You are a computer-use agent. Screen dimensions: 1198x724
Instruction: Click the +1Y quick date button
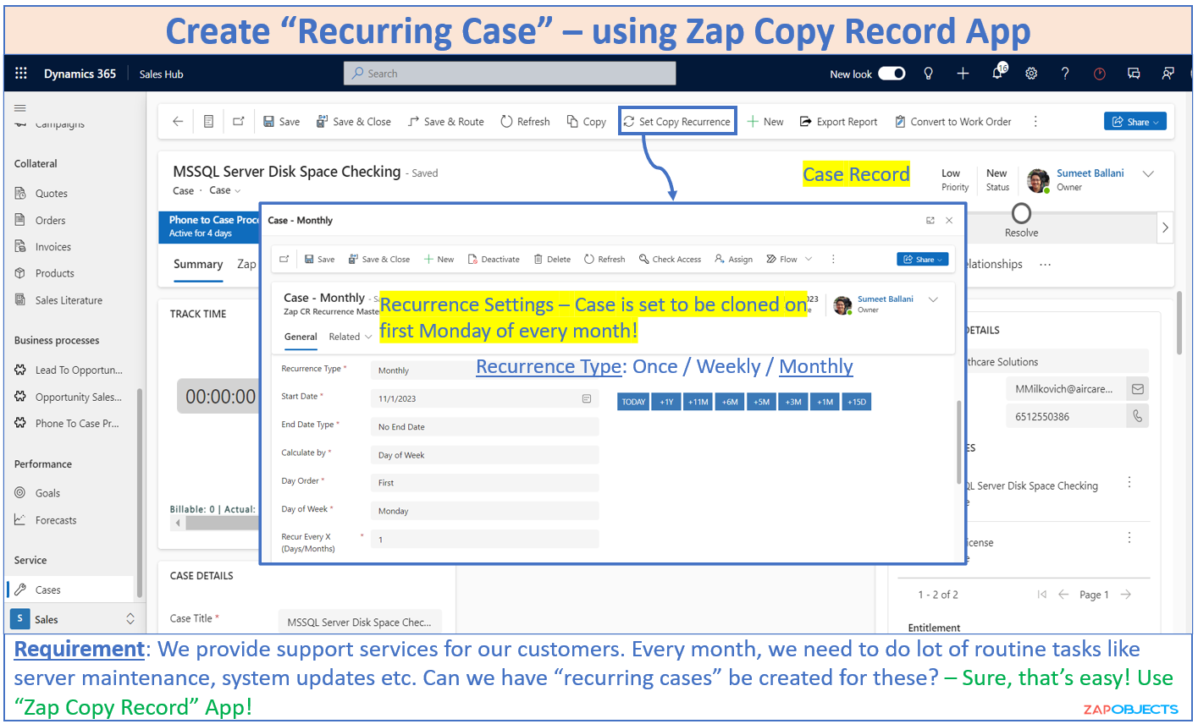coord(666,402)
